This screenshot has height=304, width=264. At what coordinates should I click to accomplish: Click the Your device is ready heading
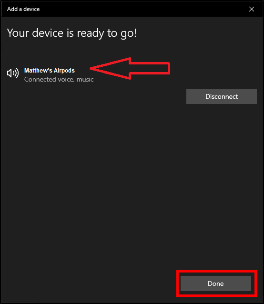(x=72, y=33)
